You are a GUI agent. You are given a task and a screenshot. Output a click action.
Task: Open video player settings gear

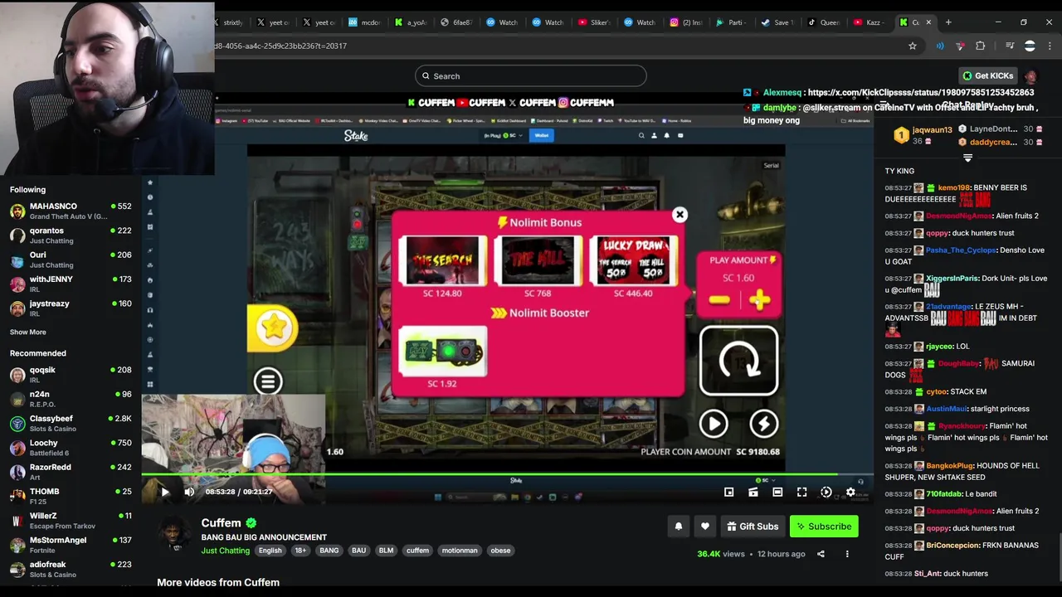tap(850, 493)
